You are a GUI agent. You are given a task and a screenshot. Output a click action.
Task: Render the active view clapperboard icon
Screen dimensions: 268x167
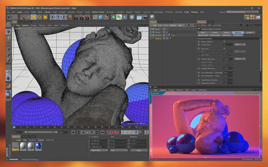(76, 17)
